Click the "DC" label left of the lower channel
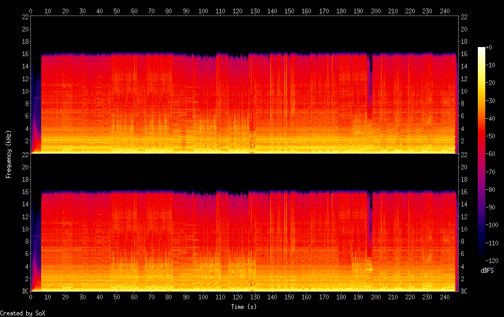Viewport: 504px width, 317px height. click(x=26, y=291)
